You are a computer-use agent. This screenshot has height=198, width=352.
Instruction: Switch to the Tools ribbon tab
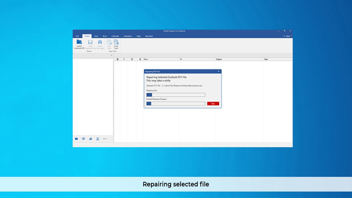(104, 36)
